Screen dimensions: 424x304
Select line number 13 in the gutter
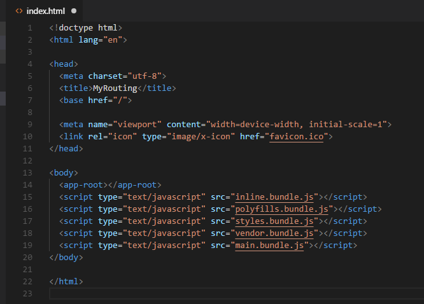(28, 173)
